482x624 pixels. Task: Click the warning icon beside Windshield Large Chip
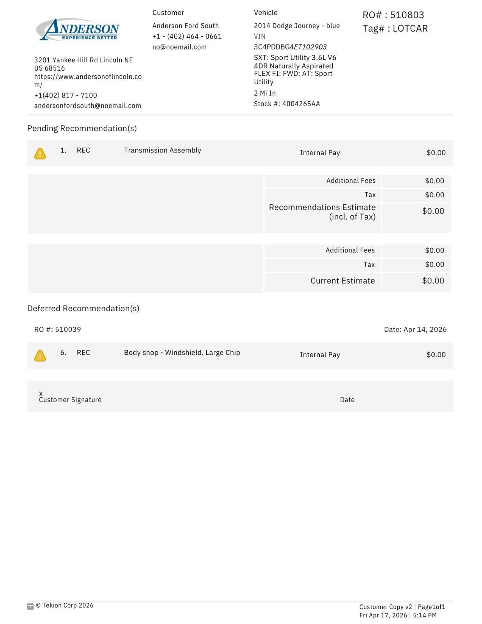(40, 355)
